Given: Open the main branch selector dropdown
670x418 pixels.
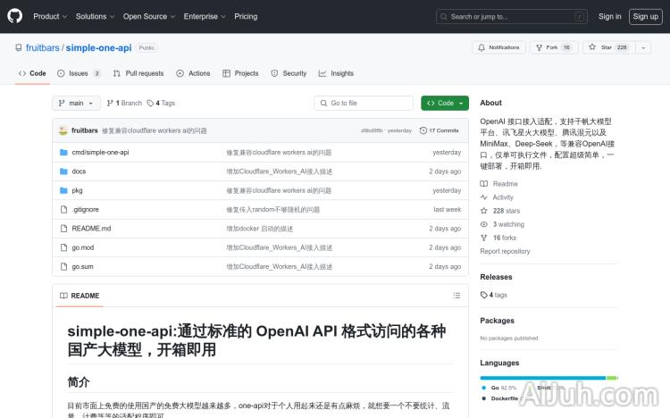Looking at the screenshot, I should [76, 103].
